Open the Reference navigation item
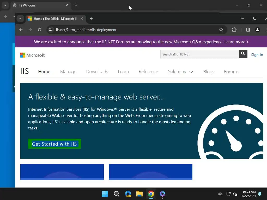The image size is (267, 200). point(148,72)
